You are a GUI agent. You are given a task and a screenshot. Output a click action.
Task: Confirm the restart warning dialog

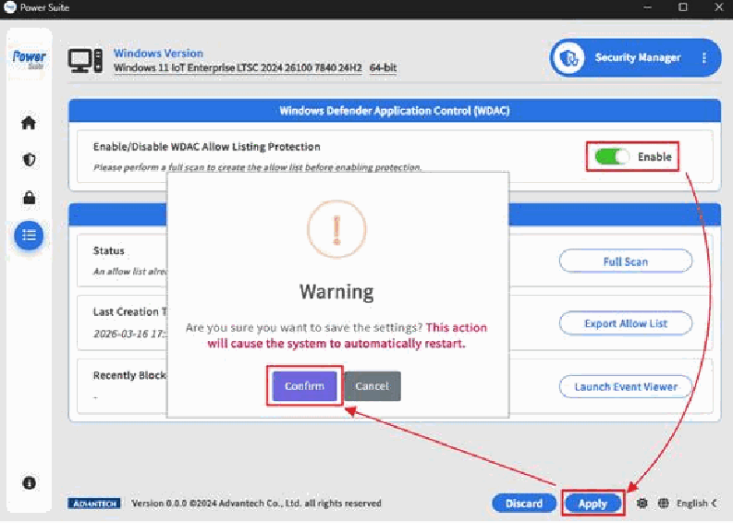[x=304, y=386]
